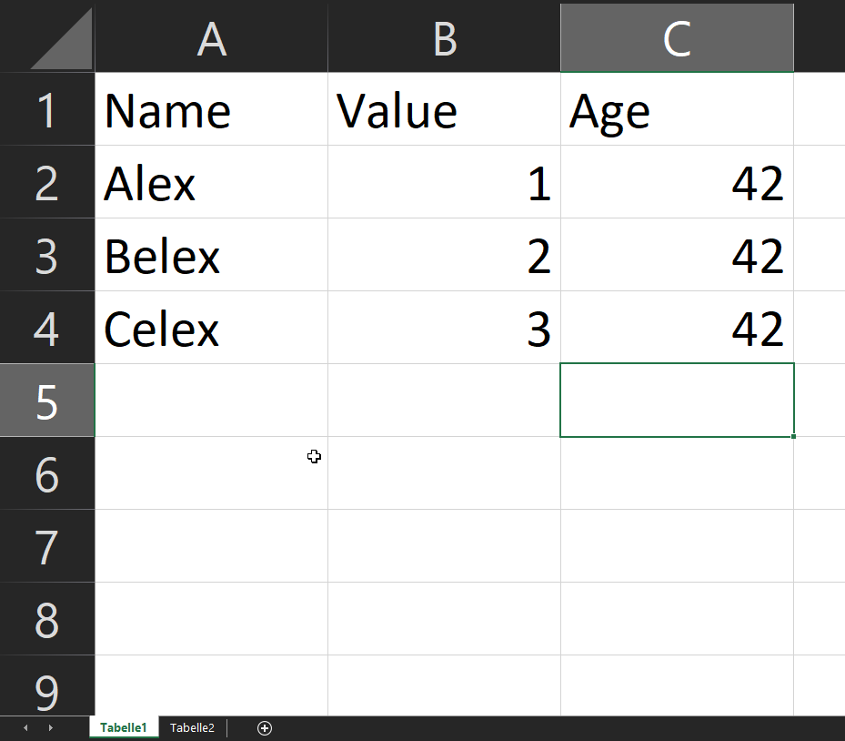Select the "Age" header cell
Viewport: 845px width, 741px height.
(677, 110)
